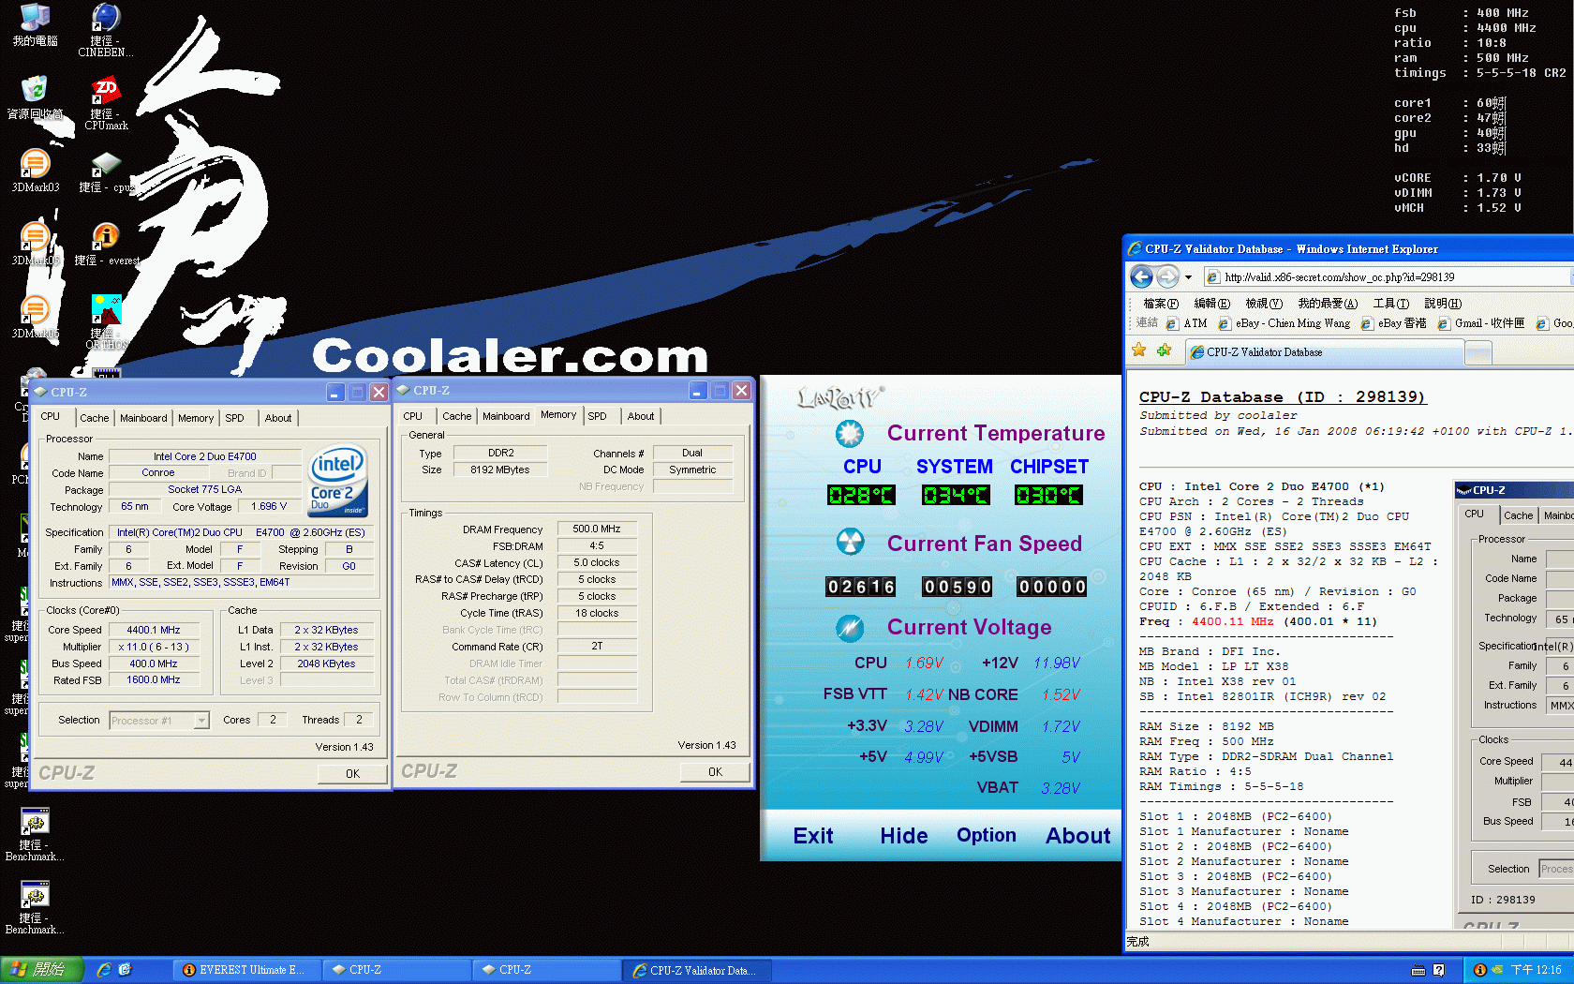Click the Current Voltage icon
Viewport: 1574px width, 984px height.
pos(850,627)
